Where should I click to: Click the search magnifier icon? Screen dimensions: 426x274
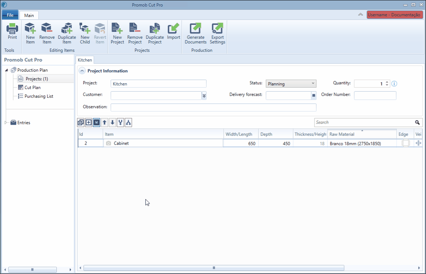[417, 123]
